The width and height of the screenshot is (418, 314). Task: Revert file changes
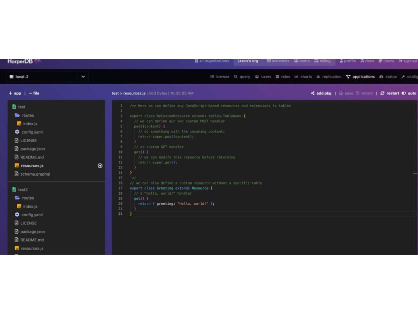pyautogui.click(x=364, y=93)
